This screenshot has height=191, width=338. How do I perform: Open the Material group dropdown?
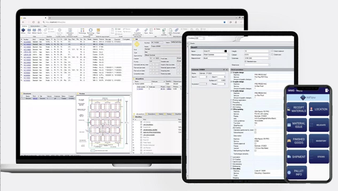pos(228,55)
